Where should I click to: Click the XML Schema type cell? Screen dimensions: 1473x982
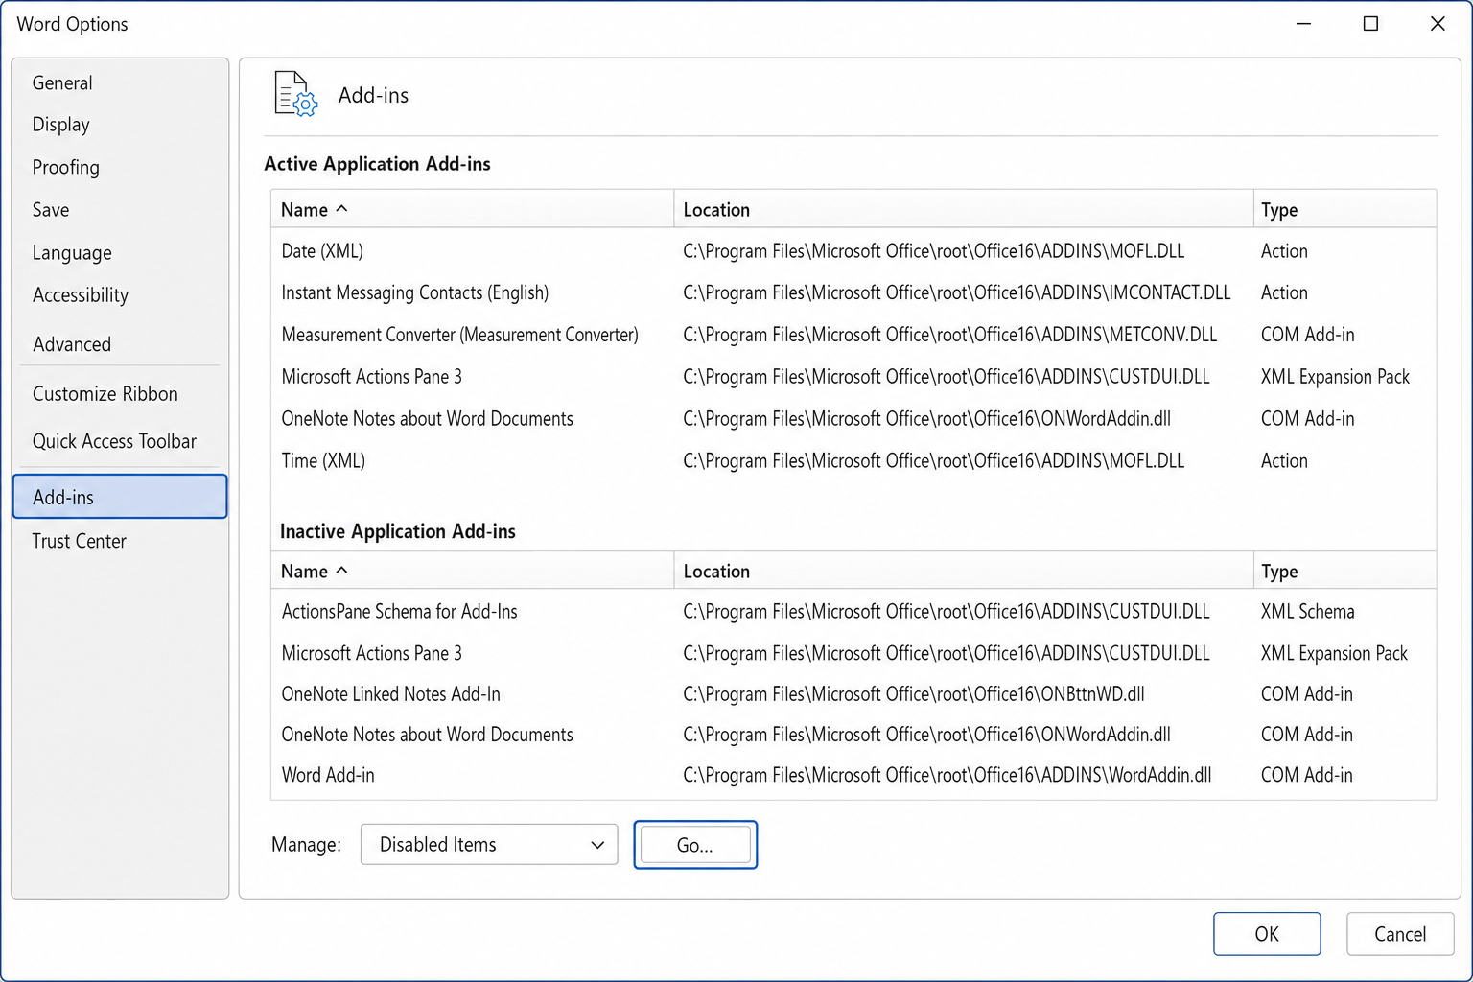pos(1307,612)
